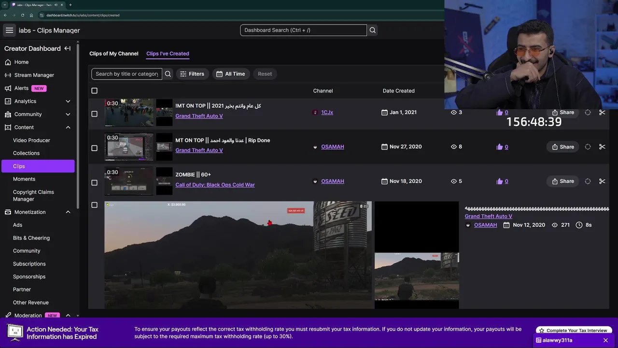The width and height of the screenshot is (618, 348).
Task: Collapse the Monetization section chevron
Action: 68,212
